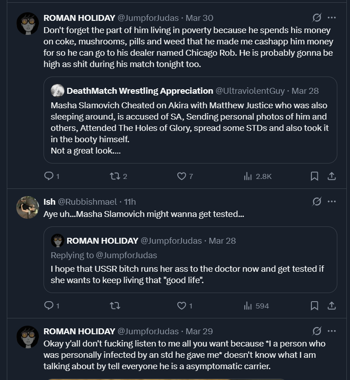Viewport: 350px width, 380px height.
Task: Open Ish's profile avatar
Action: tap(28, 207)
